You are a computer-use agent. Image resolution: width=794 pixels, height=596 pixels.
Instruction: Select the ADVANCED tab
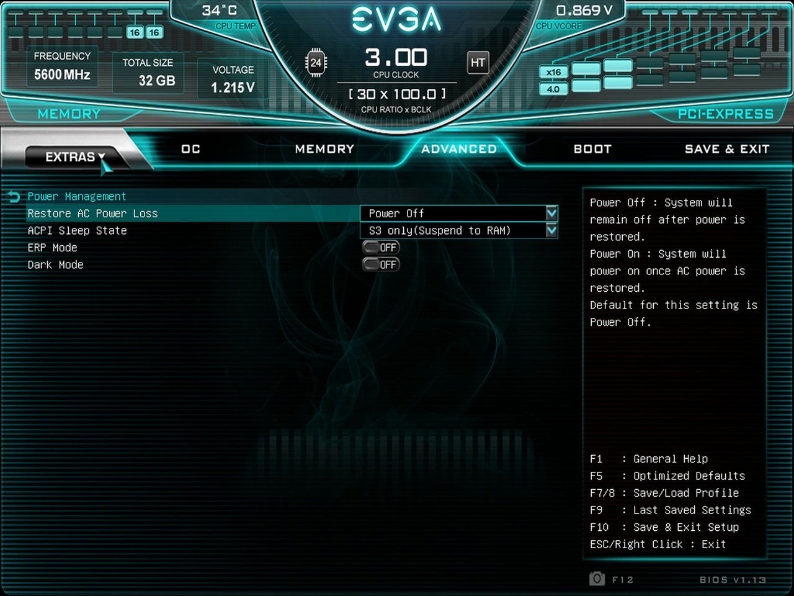coord(459,149)
